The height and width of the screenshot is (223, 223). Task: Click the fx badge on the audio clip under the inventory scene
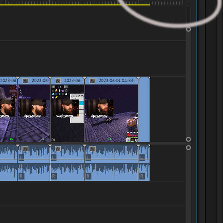58,149
